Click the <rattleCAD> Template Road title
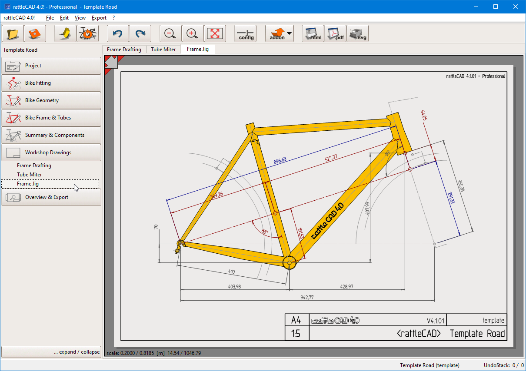Image resolution: width=526 pixels, height=371 pixels. click(x=451, y=334)
